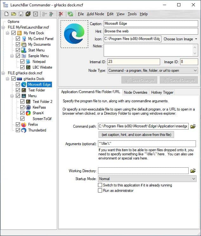The height and width of the screenshot is (236, 201).
Task: Toggle the Thunderbird node checkbox
Action: pos(18,130)
